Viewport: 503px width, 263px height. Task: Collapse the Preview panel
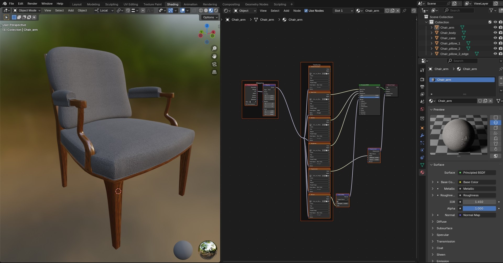point(439,110)
